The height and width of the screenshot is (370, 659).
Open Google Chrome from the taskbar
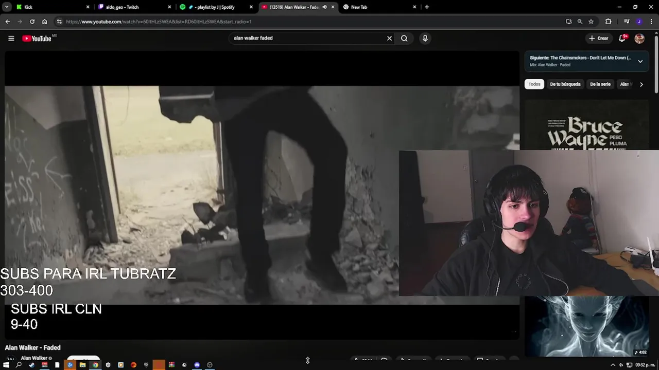tap(95, 365)
